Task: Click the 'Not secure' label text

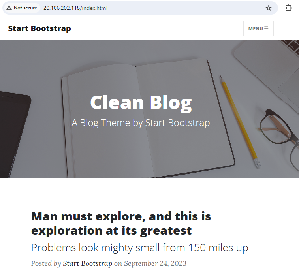Action: (25, 8)
